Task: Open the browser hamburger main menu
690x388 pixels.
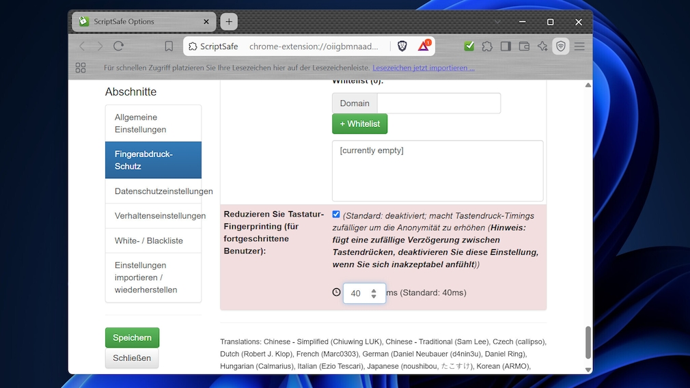Action: pyautogui.click(x=579, y=46)
